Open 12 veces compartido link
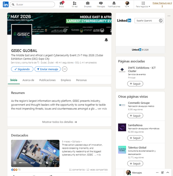The height and width of the screenshot is (176, 173). [97, 170]
